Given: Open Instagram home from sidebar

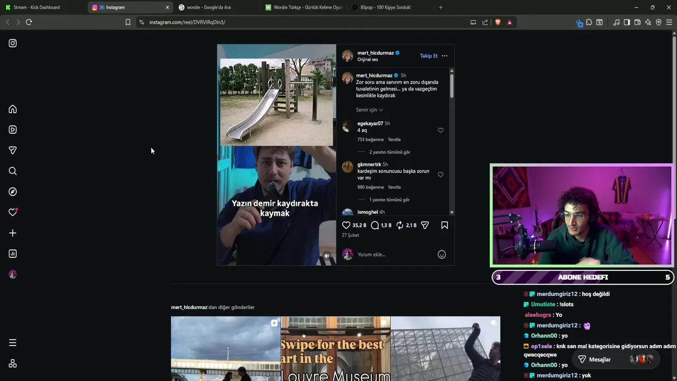Looking at the screenshot, I should 13,109.
